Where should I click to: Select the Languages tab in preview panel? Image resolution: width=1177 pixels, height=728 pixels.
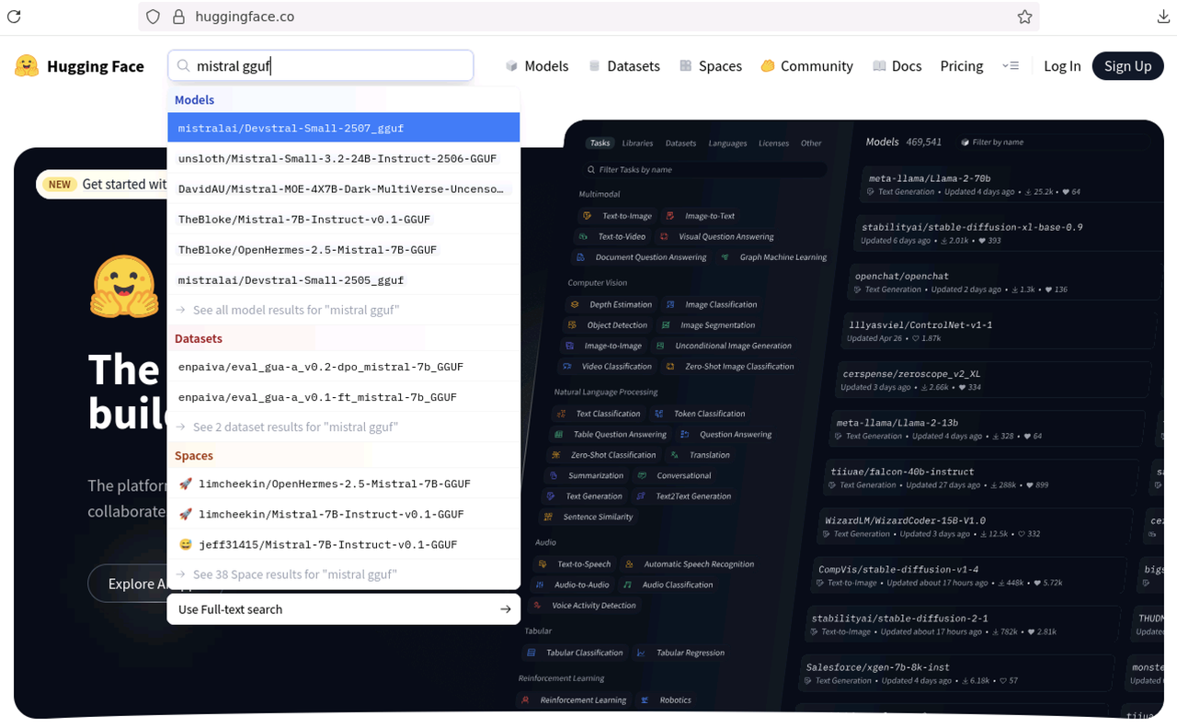[727, 143]
